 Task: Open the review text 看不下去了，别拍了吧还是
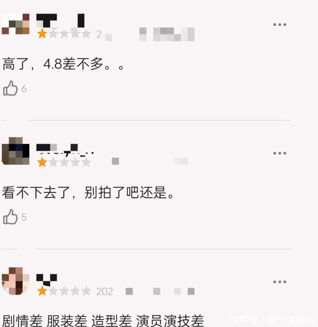pyautogui.click(x=88, y=193)
